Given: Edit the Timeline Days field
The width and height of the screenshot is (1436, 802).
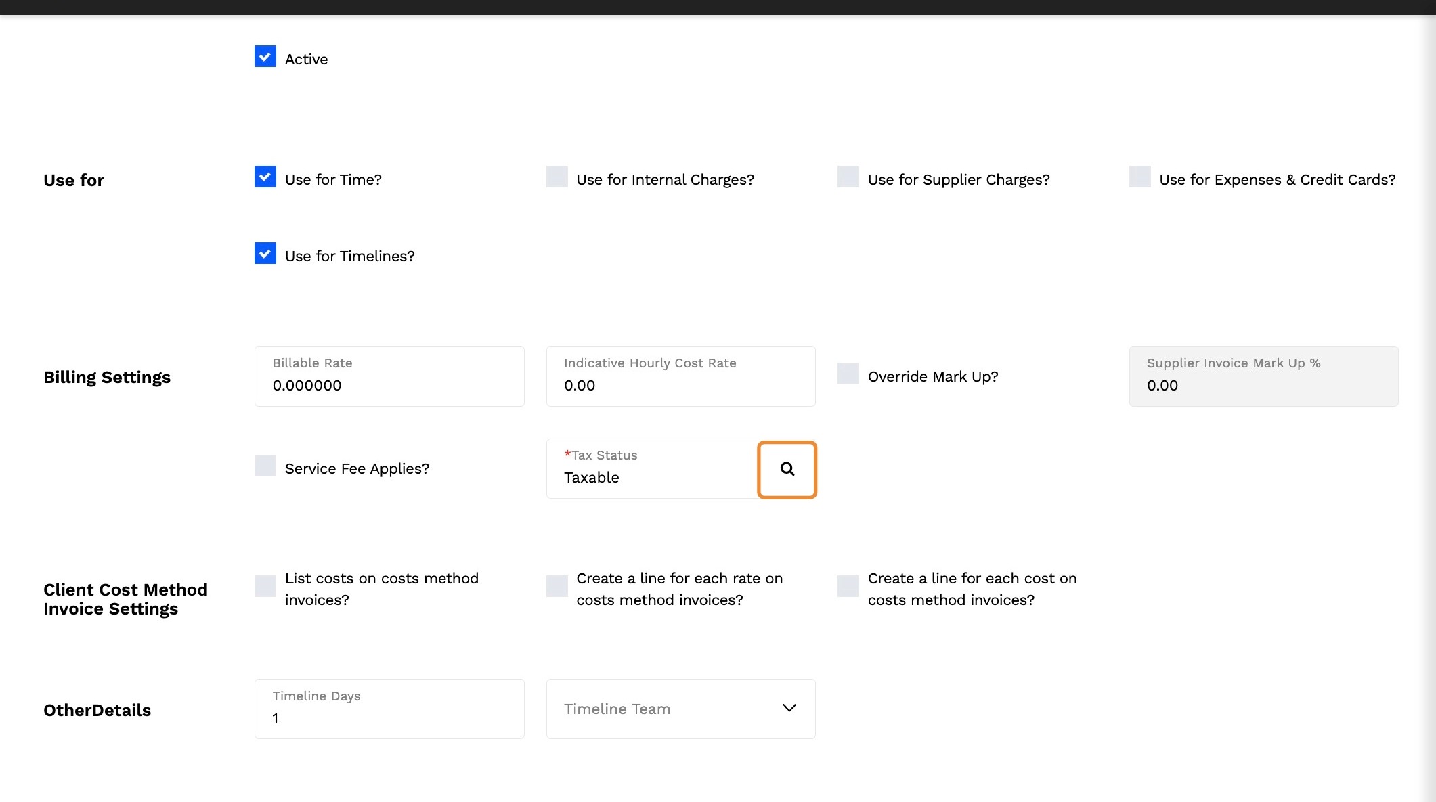Looking at the screenshot, I should [389, 717].
